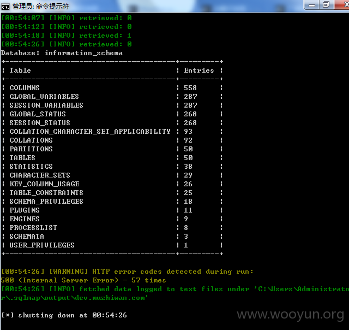Click entries value 29
Screen dimensions: 349x330
(x=188, y=175)
